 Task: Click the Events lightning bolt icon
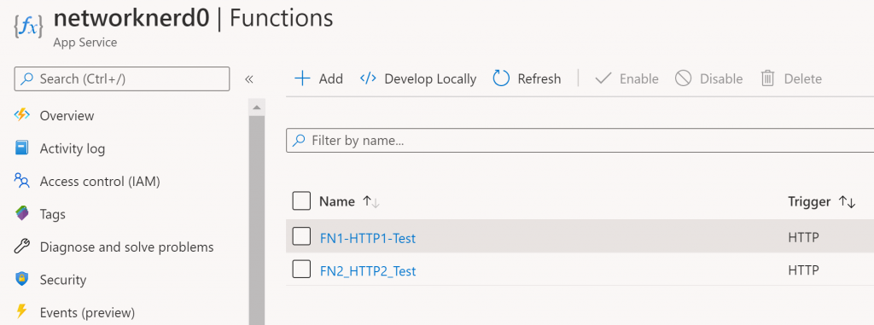tap(21, 311)
